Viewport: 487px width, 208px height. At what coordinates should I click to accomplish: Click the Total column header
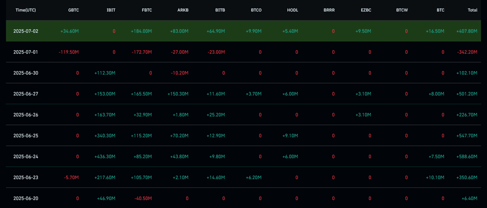(x=472, y=10)
